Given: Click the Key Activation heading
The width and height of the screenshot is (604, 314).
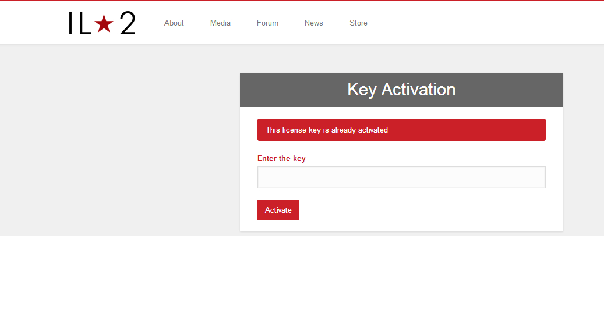Looking at the screenshot, I should (x=401, y=89).
